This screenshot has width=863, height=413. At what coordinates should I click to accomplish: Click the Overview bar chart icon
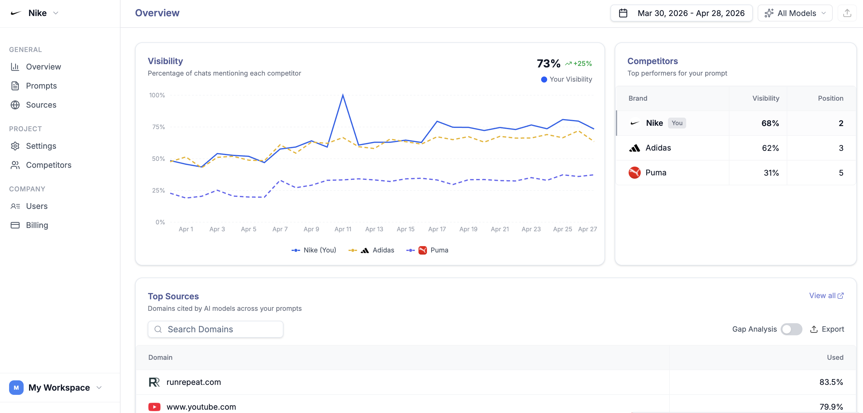(15, 67)
